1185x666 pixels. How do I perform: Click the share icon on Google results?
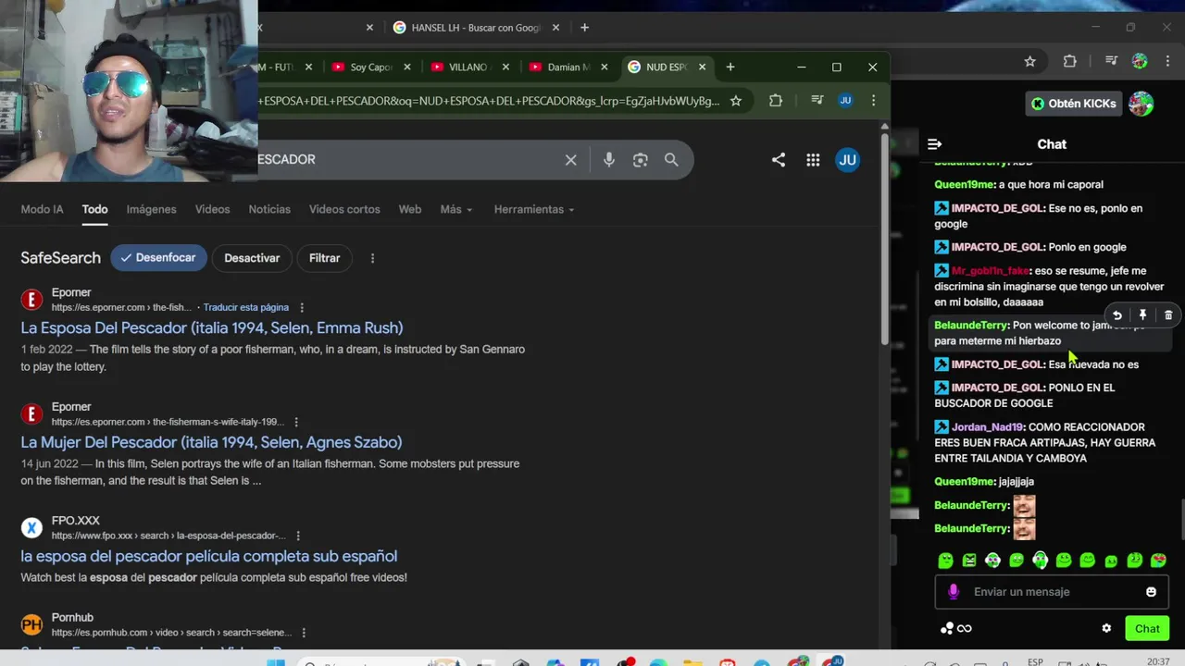pos(779,160)
